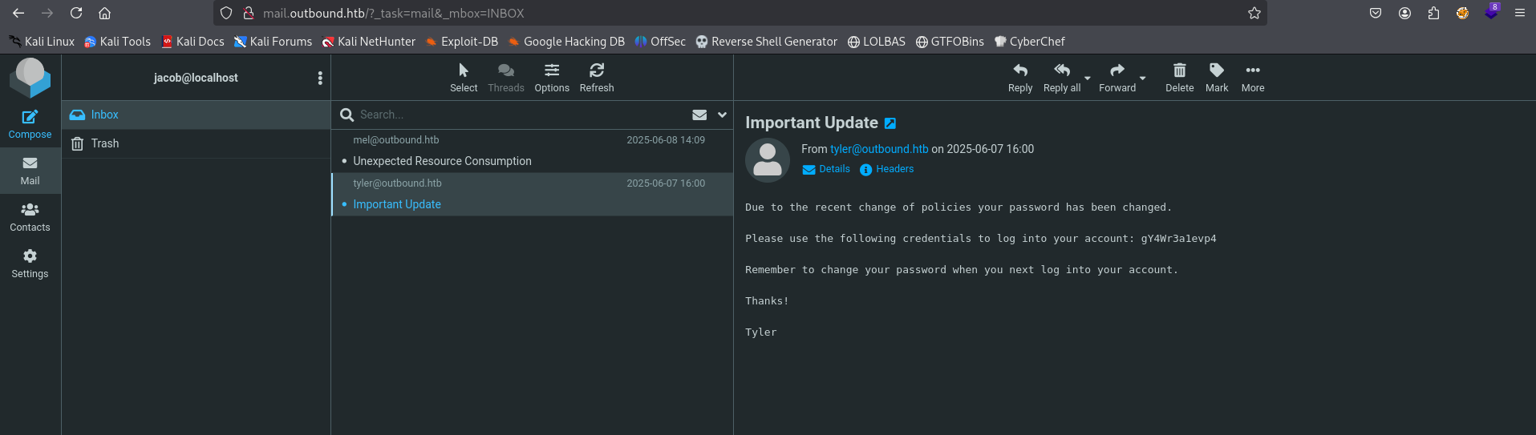Viewport: 1536px width, 435px height.
Task: Open the Unexpected Resource Consumption email
Action: tap(442, 161)
